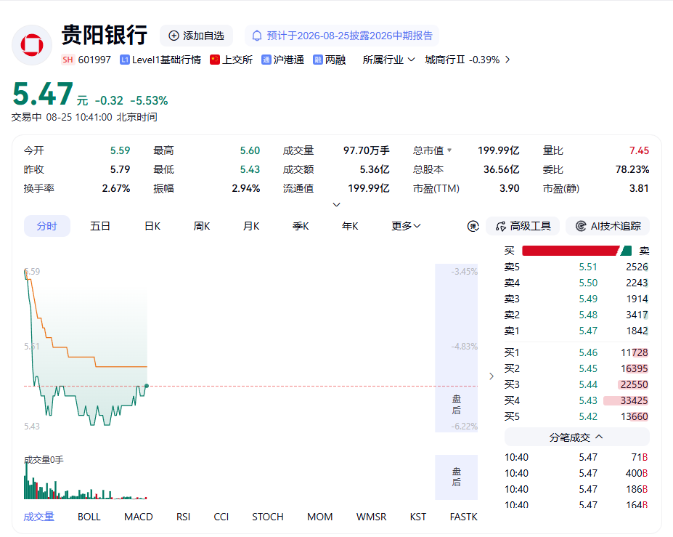Click the 卖4 5.50 order row
The width and height of the screenshot is (673, 537).
click(x=576, y=283)
